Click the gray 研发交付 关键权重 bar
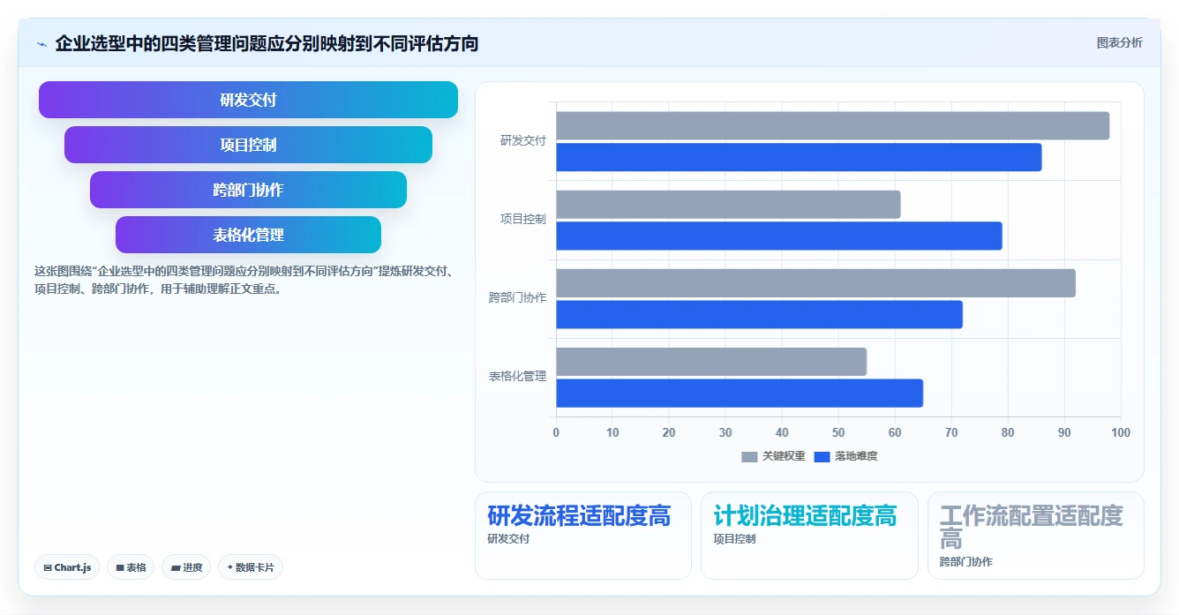Viewport: 1179px width, 615px height. [832, 125]
